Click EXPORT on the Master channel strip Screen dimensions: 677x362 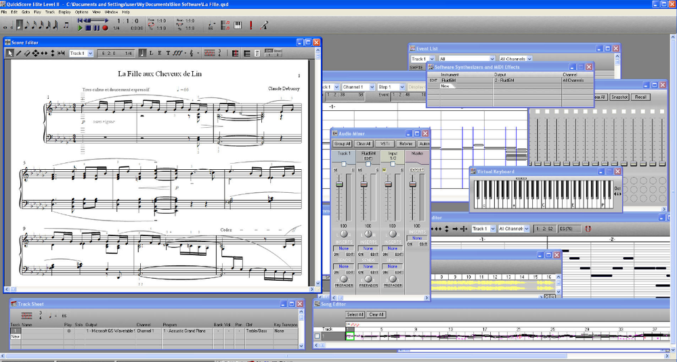point(416,170)
